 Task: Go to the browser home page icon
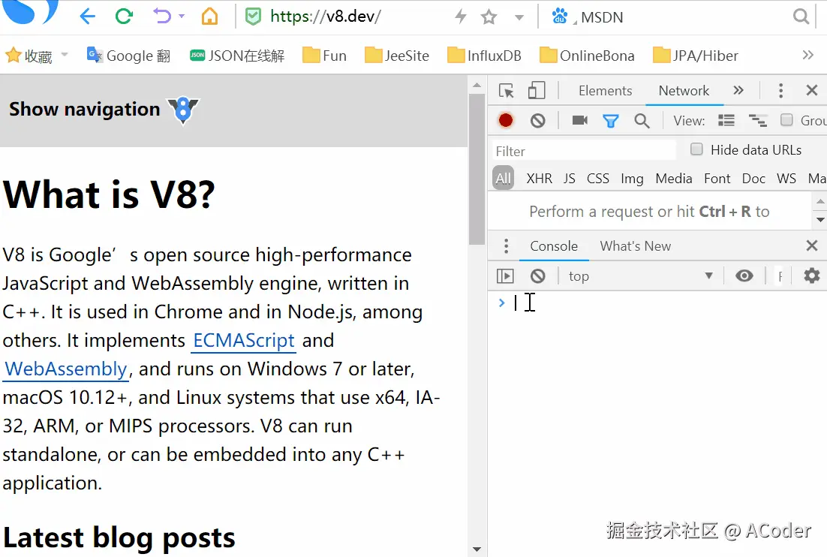click(209, 17)
